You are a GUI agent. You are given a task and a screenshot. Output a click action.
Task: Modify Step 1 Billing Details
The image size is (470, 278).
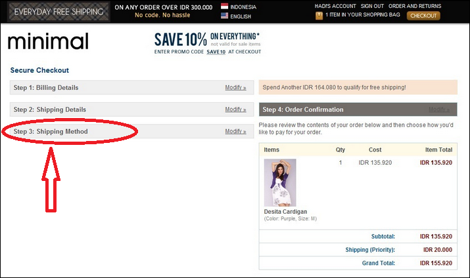pos(235,87)
